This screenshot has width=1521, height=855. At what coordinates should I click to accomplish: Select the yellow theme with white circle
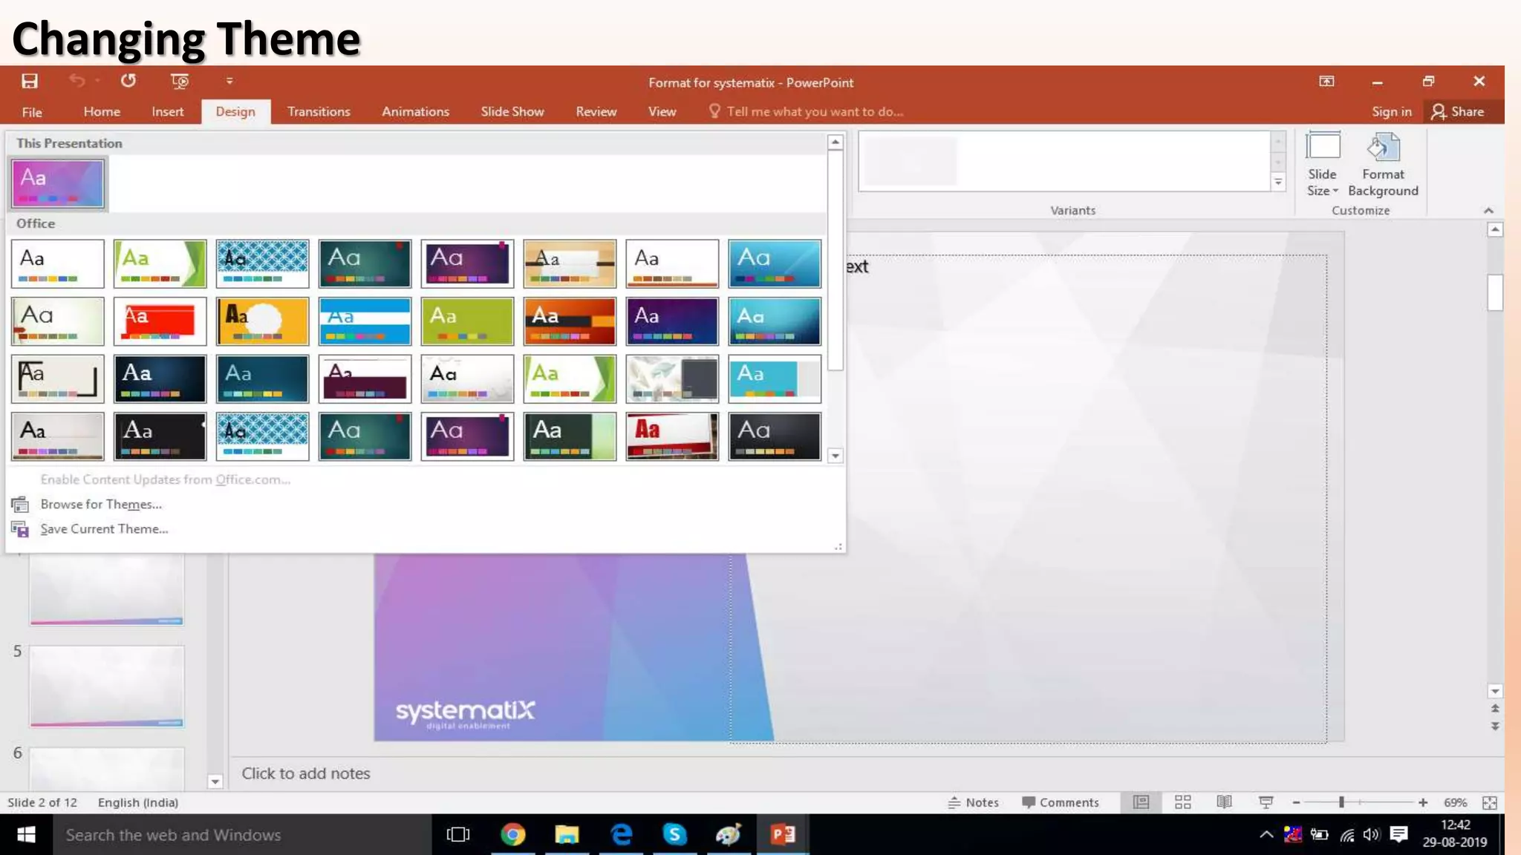[x=263, y=321]
